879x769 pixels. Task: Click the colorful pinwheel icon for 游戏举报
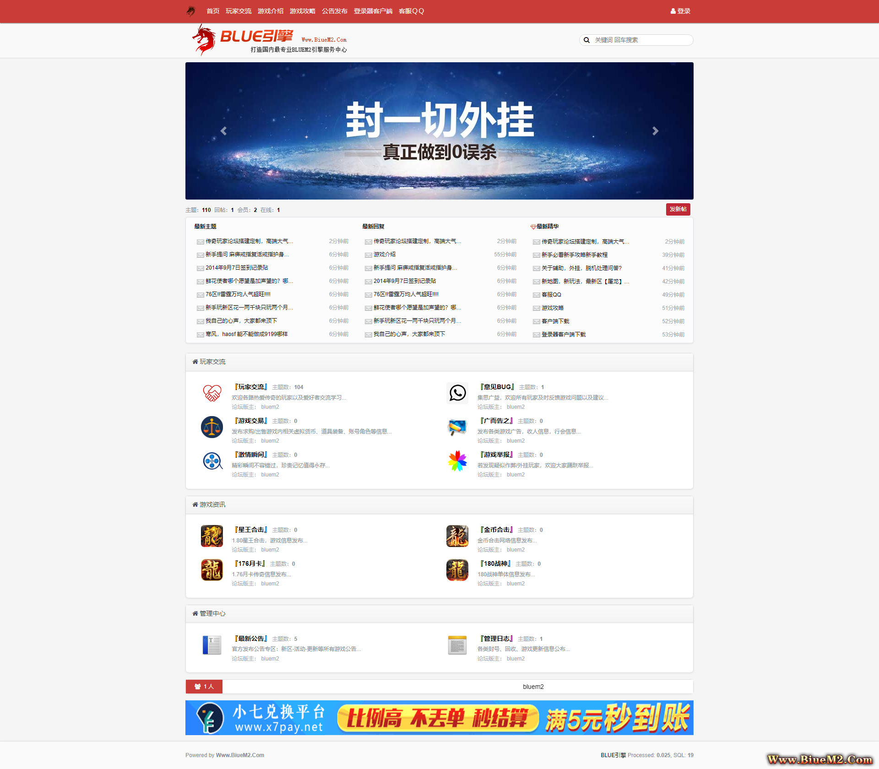pos(457,461)
